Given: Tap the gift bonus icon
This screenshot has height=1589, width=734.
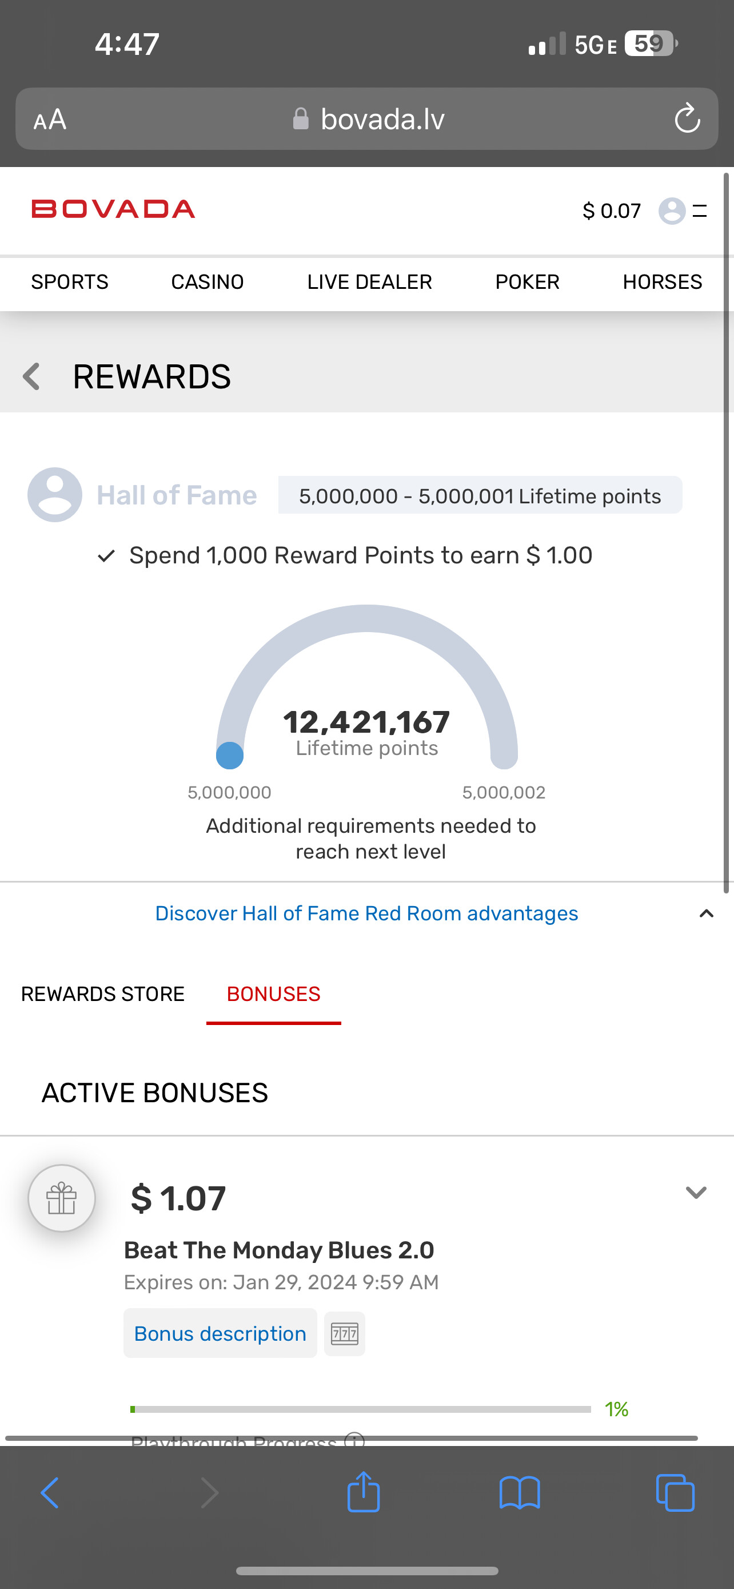Looking at the screenshot, I should (x=62, y=1198).
